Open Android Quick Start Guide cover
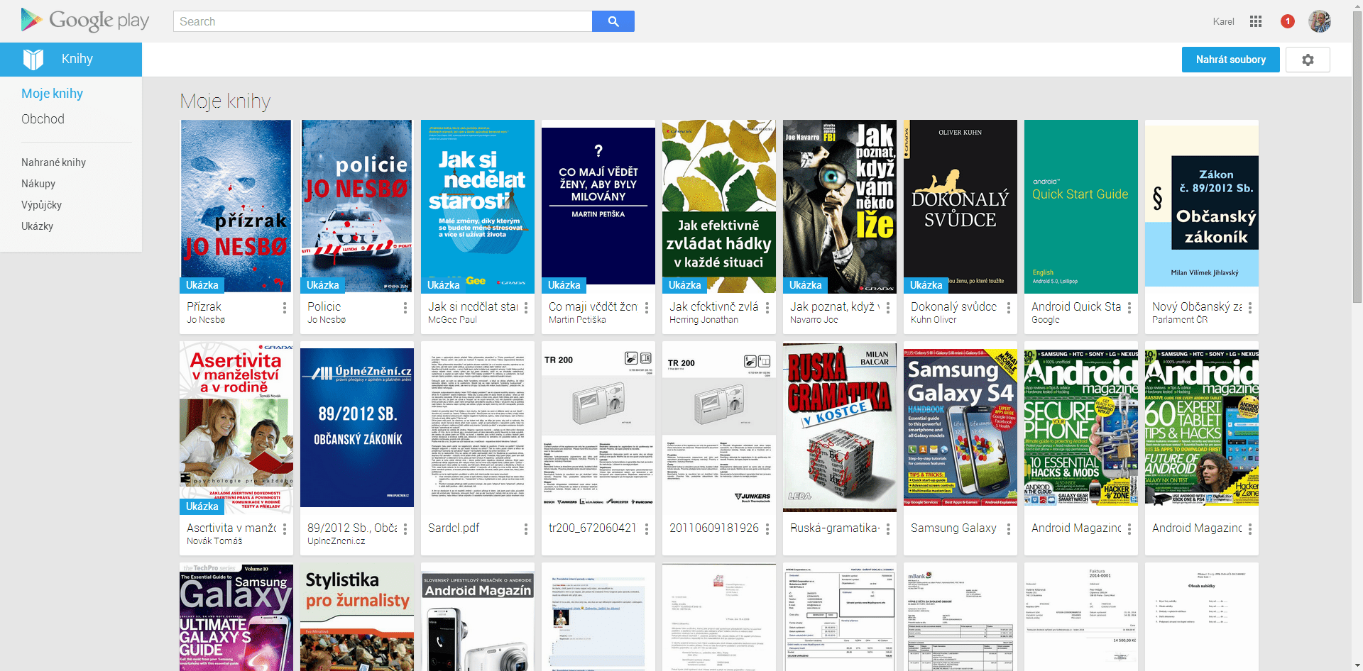The image size is (1363, 671). [x=1080, y=206]
